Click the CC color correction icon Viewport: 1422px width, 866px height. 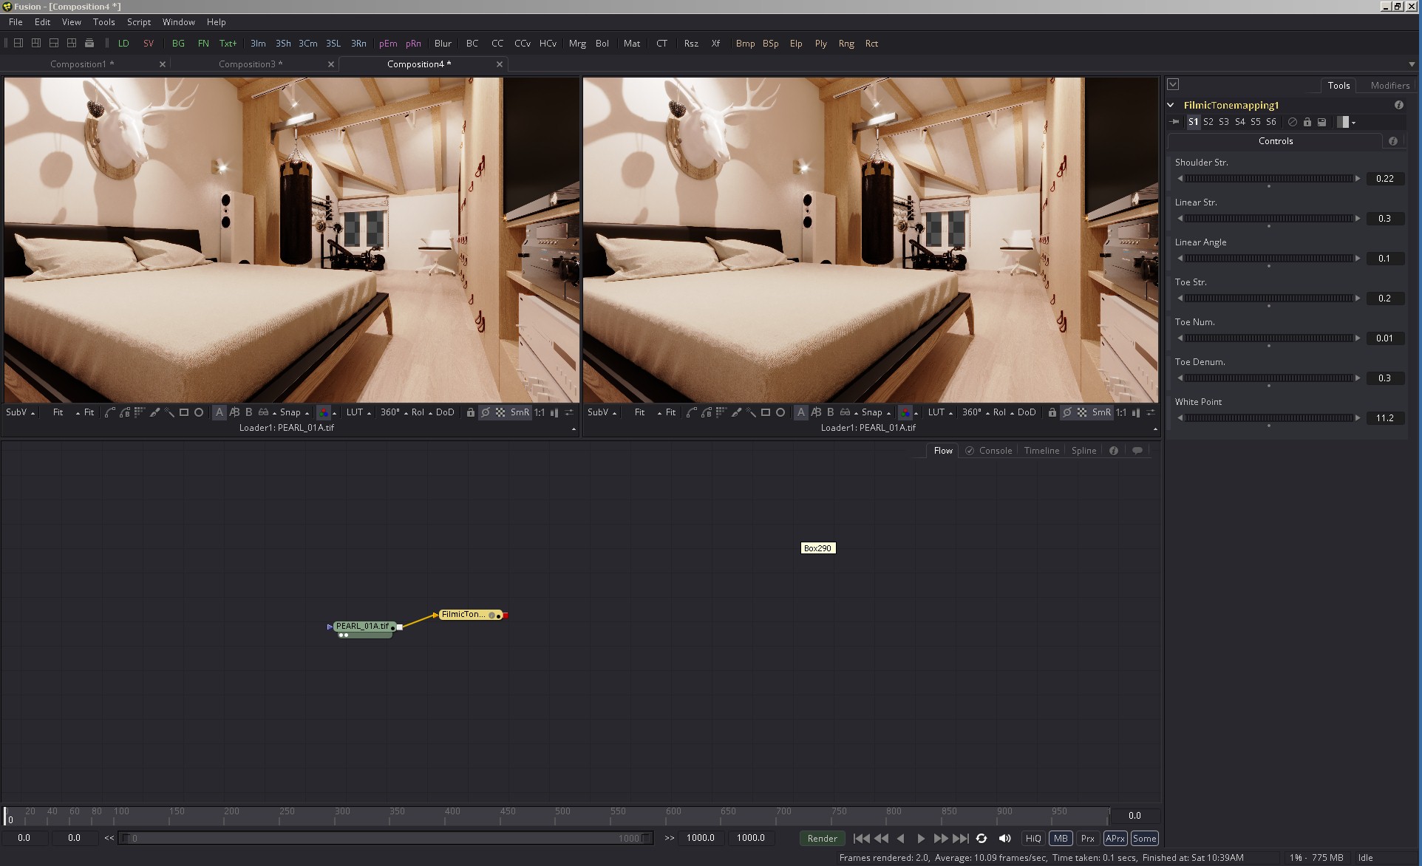click(497, 43)
